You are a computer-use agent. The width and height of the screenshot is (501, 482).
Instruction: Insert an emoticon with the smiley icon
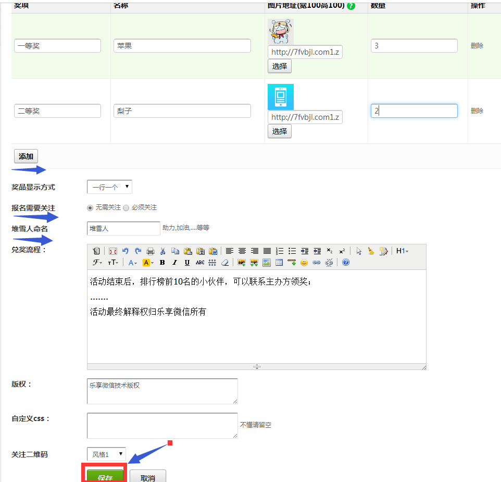pyautogui.click(x=304, y=263)
